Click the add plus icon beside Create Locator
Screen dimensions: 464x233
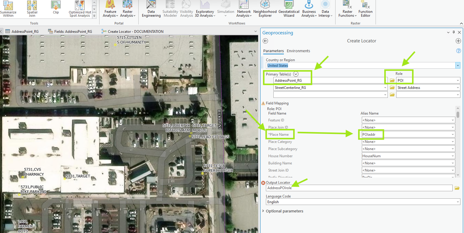458,41
